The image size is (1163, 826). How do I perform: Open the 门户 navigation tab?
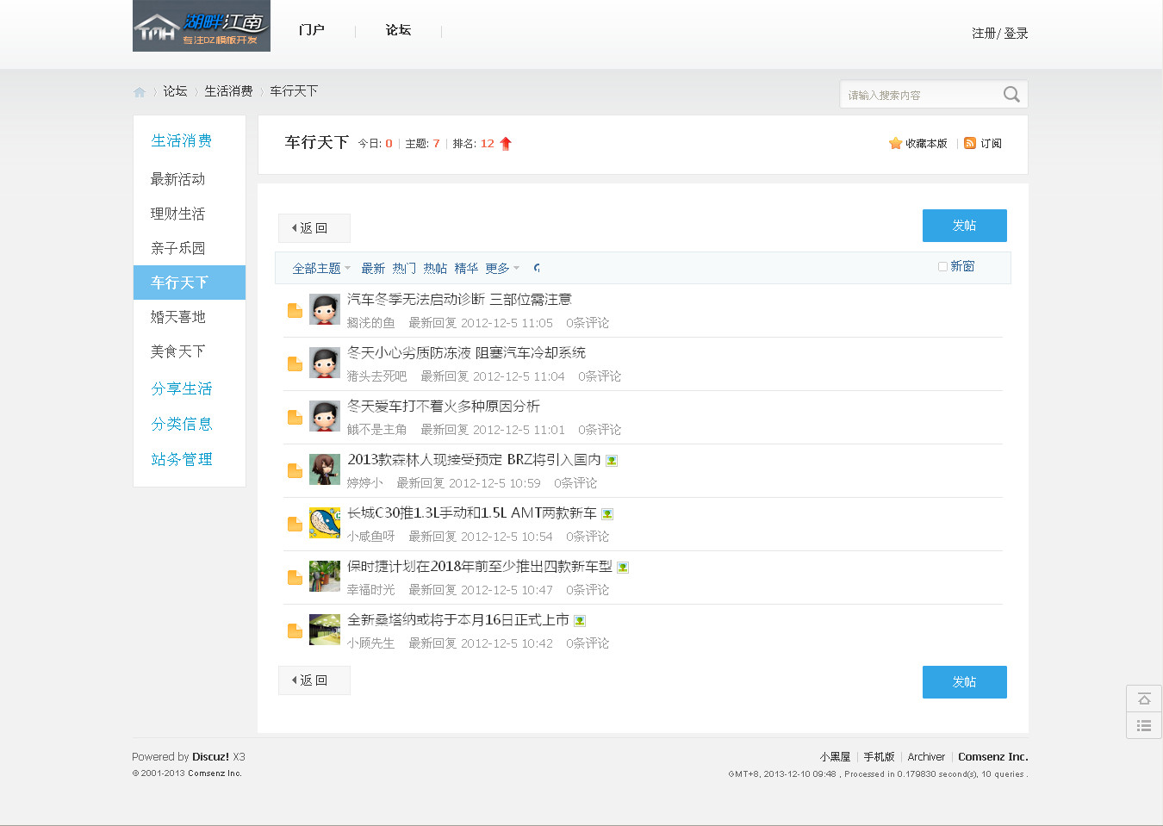coord(312,30)
